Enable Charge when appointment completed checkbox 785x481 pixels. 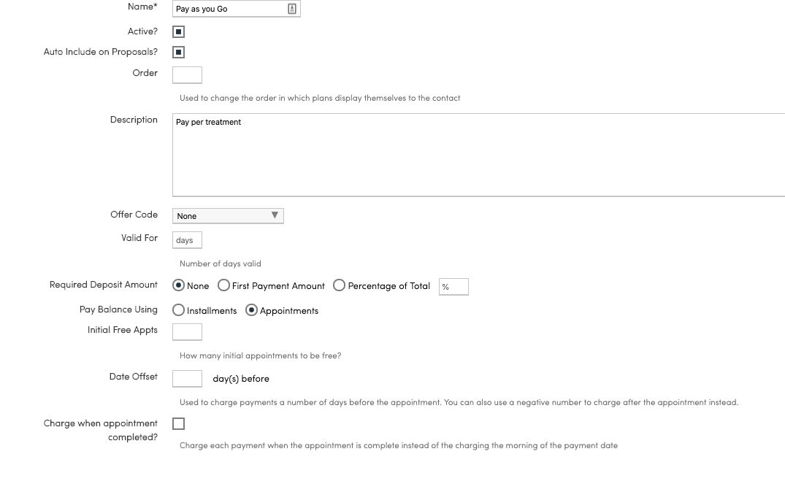point(179,424)
